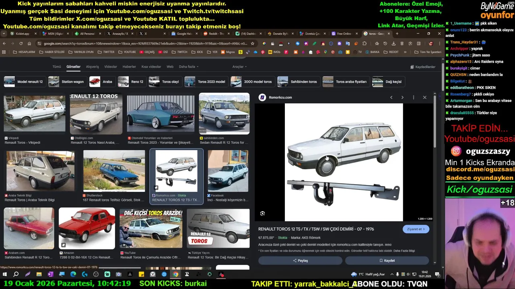Image resolution: width=515 pixels, height=289 pixels.
Task: Open bookmarks apps grid icon
Action: (x=4, y=52)
